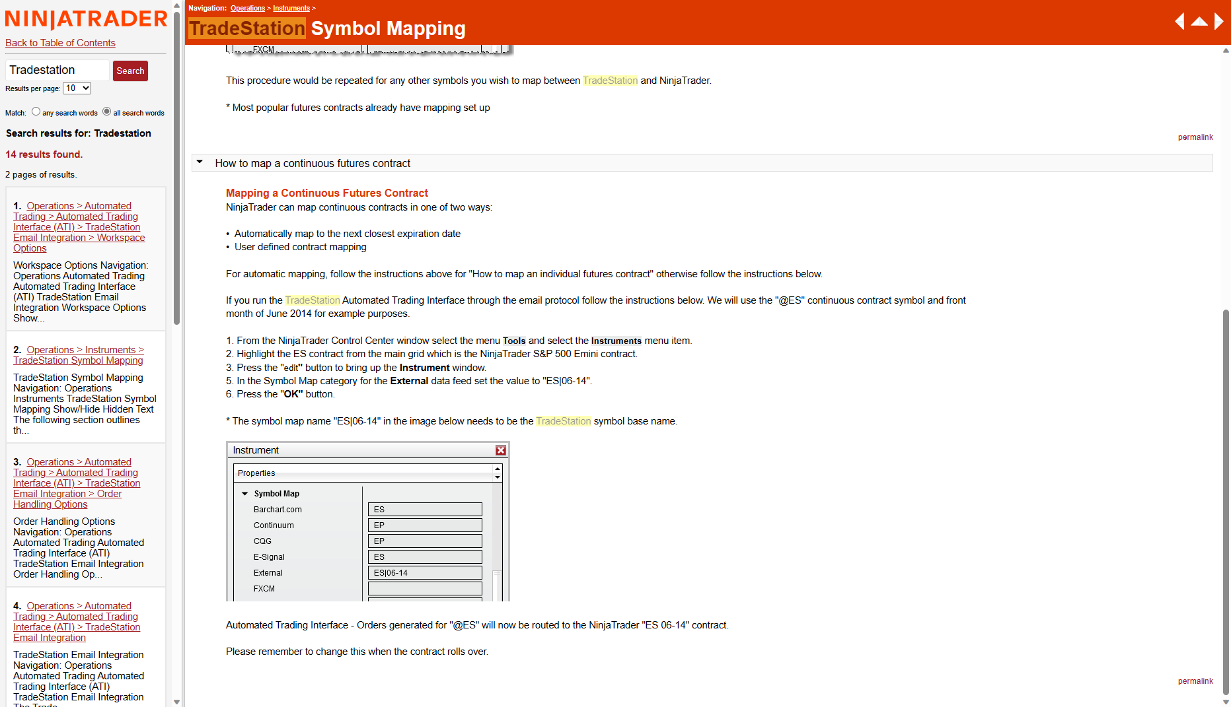Click the search text field
1231x707 pixels.
coord(57,70)
